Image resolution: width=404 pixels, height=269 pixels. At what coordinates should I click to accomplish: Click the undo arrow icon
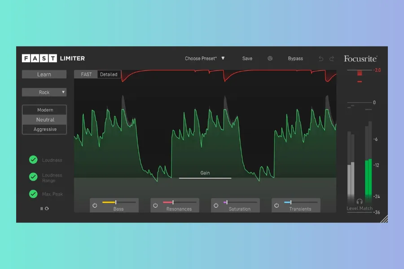pos(321,59)
